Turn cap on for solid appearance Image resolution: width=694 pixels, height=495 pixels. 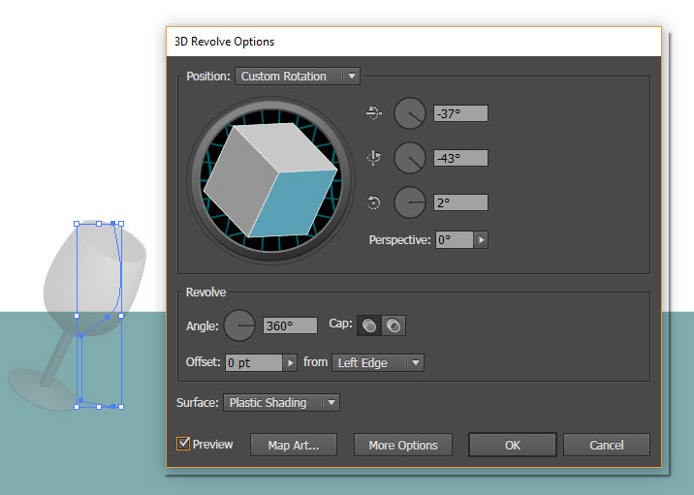pos(369,325)
